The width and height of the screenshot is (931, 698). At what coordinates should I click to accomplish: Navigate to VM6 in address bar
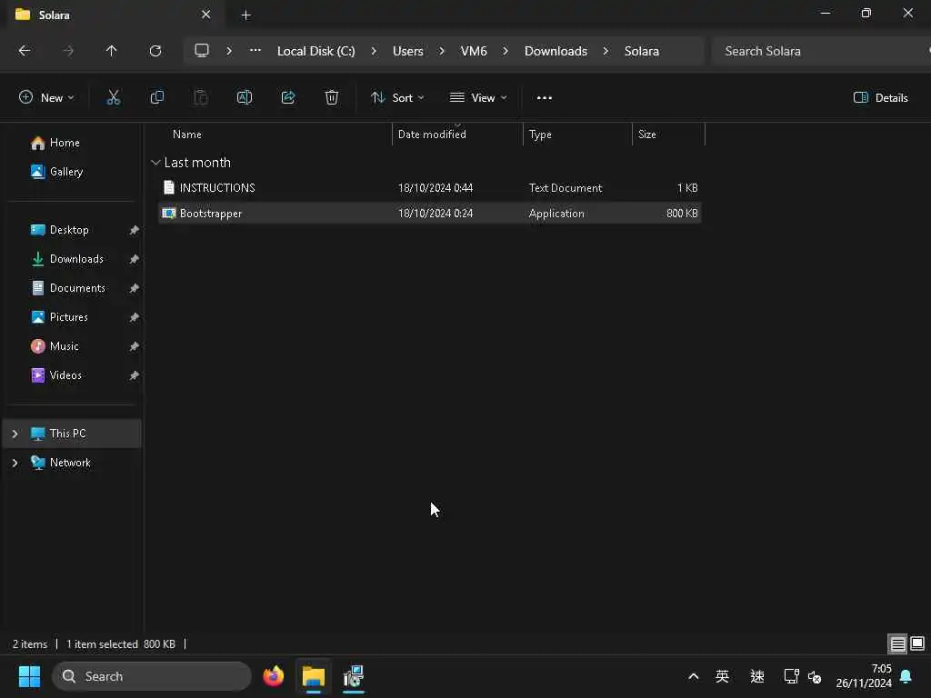coord(474,51)
